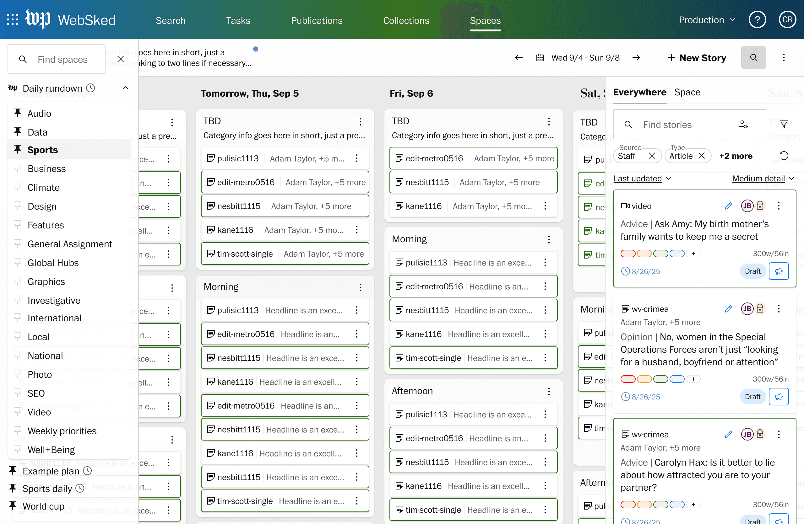Add a tag with plus on Opinion card
The width and height of the screenshot is (804, 524).
(x=693, y=379)
